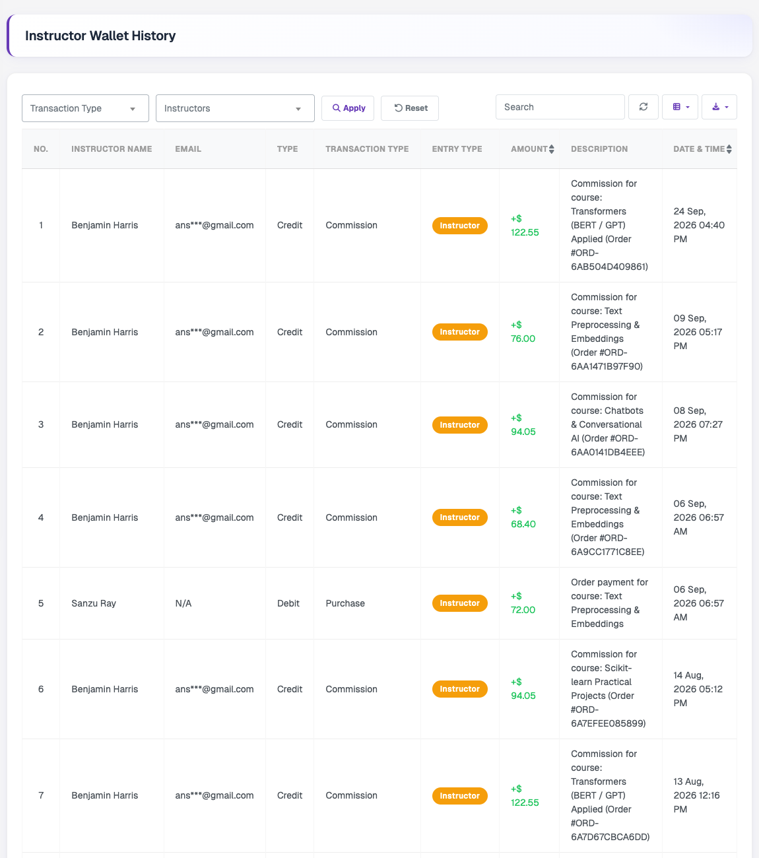Click the Commission cell in row 6

point(351,689)
